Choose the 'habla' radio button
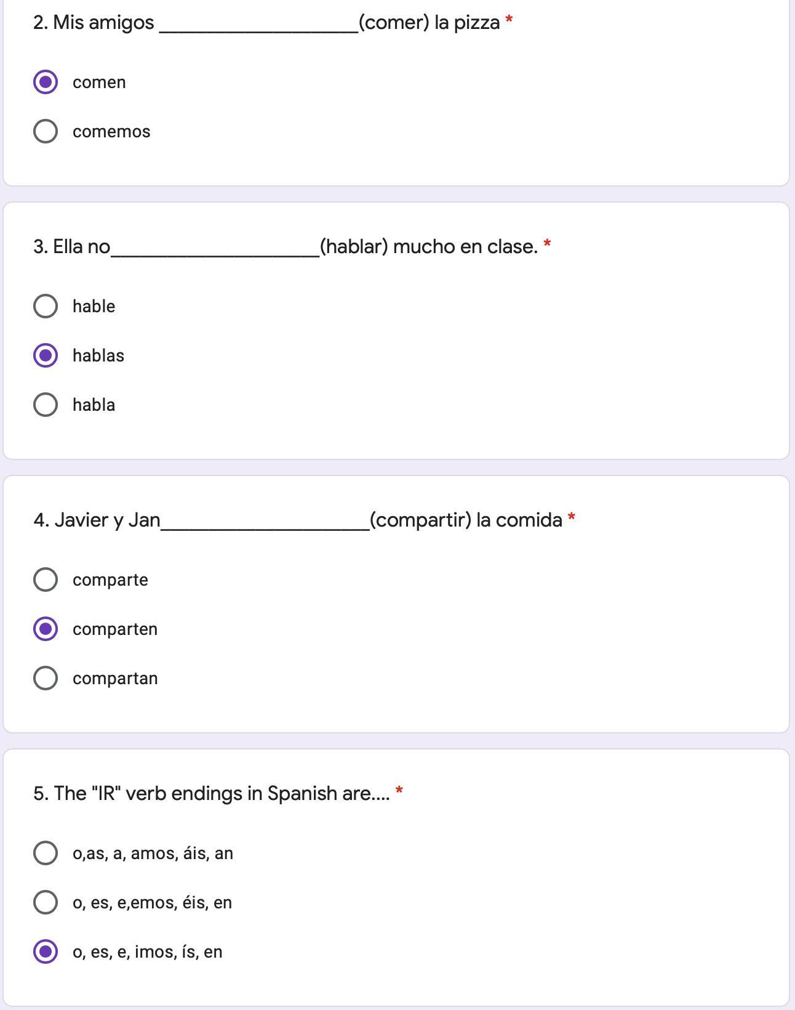This screenshot has width=795, height=1010. click(46, 405)
